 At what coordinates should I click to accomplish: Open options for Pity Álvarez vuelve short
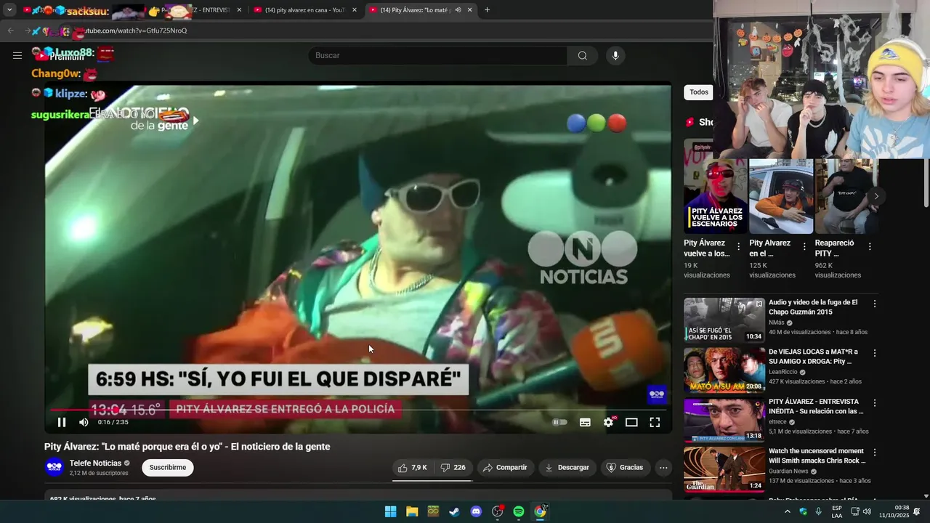739,247
